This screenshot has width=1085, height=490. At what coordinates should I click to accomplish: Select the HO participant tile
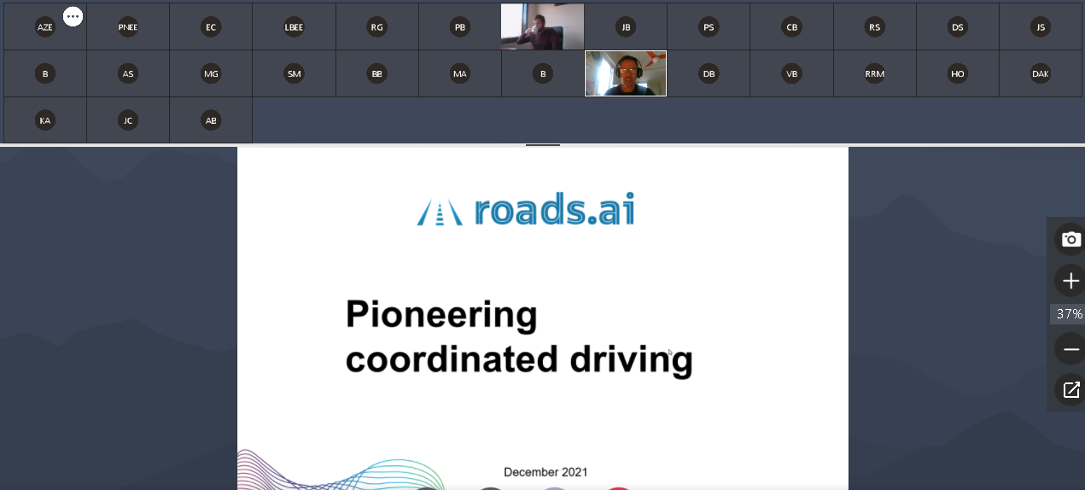pyautogui.click(x=957, y=73)
